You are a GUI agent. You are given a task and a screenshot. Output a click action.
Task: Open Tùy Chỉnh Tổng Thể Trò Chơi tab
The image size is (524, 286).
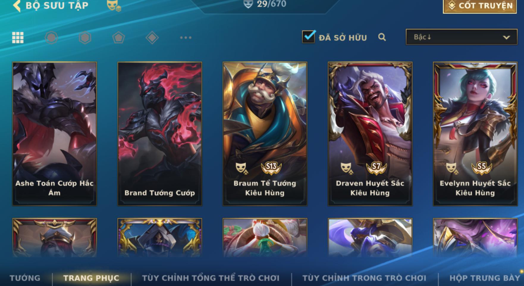pyautogui.click(x=211, y=278)
